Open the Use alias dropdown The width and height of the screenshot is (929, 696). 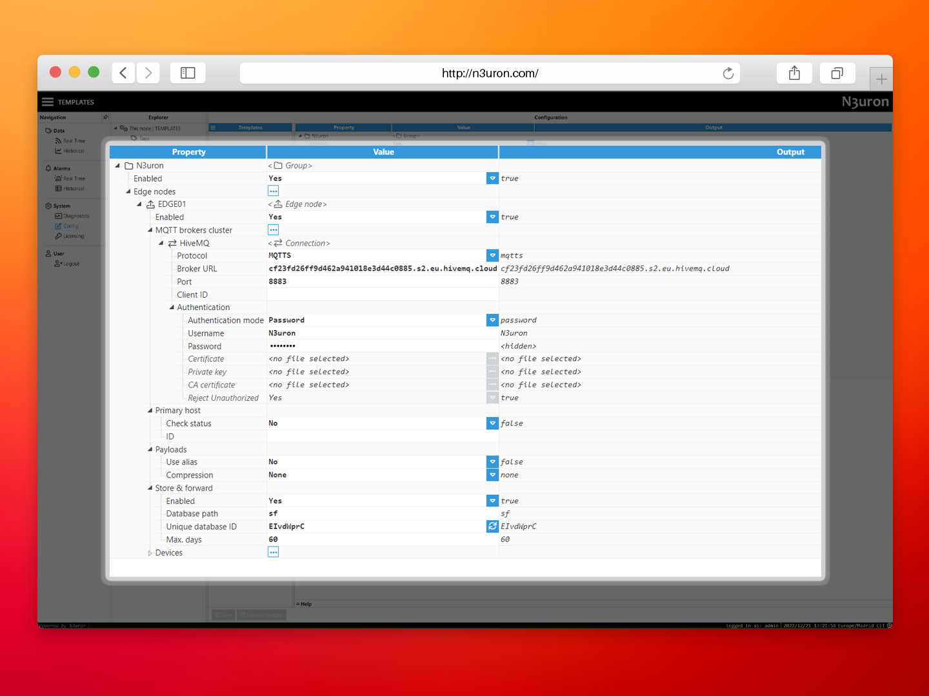click(492, 462)
